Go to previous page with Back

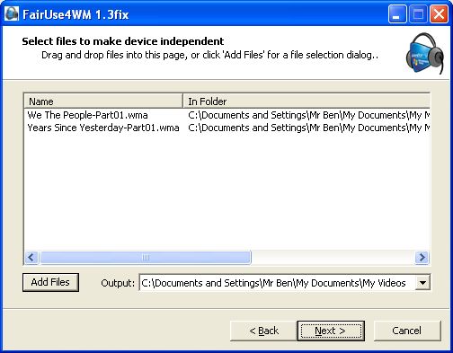click(263, 331)
